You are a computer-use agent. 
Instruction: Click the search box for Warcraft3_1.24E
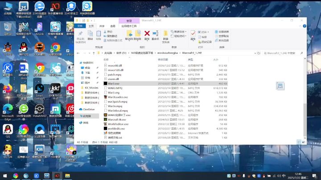tap(284, 53)
